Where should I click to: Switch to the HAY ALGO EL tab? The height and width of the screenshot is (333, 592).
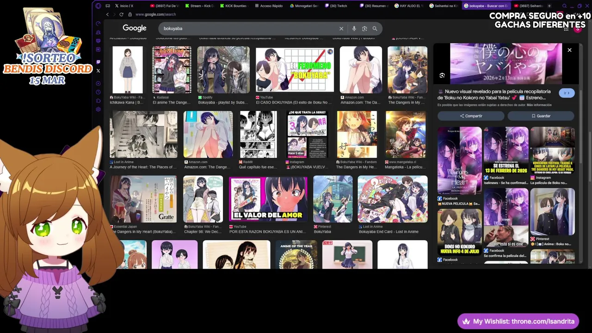click(409, 6)
